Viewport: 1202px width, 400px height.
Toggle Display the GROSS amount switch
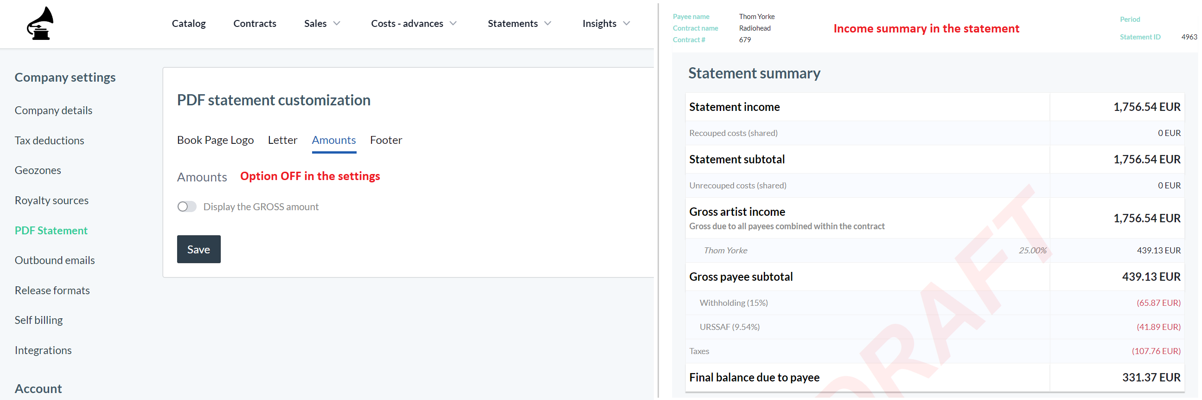click(186, 207)
